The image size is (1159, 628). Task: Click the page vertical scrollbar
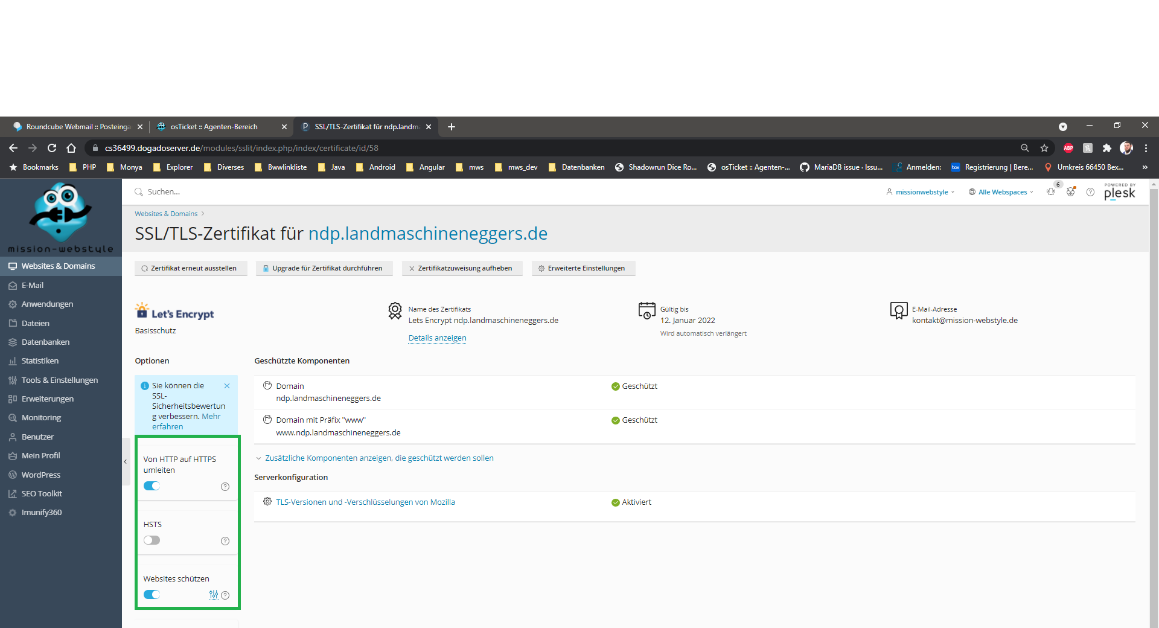(x=1154, y=399)
